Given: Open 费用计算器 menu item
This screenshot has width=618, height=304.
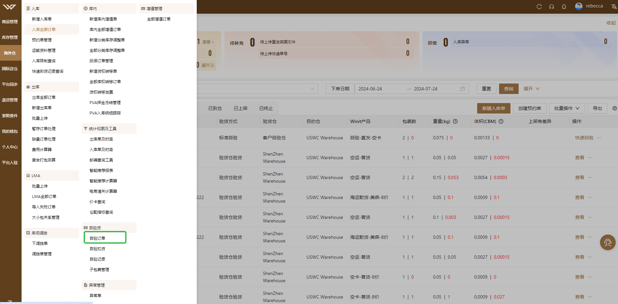Looking at the screenshot, I should coord(42,149).
